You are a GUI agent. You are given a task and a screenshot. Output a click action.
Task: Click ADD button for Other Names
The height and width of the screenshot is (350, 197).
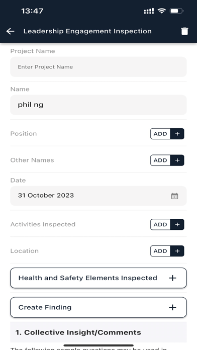(x=160, y=160)
